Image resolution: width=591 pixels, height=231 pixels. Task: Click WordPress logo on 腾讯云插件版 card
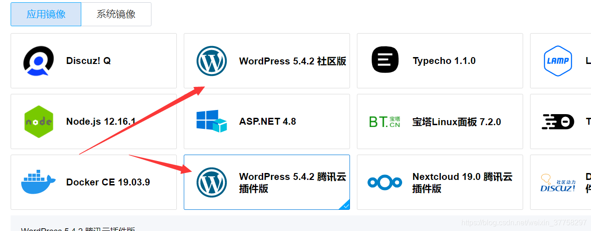[x=211, y=182]
